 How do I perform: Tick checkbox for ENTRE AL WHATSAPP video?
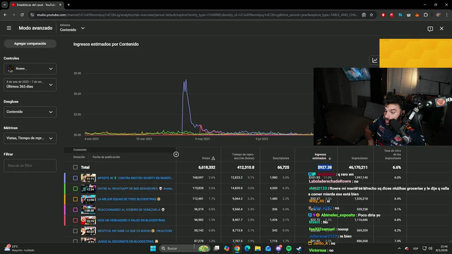75,188
